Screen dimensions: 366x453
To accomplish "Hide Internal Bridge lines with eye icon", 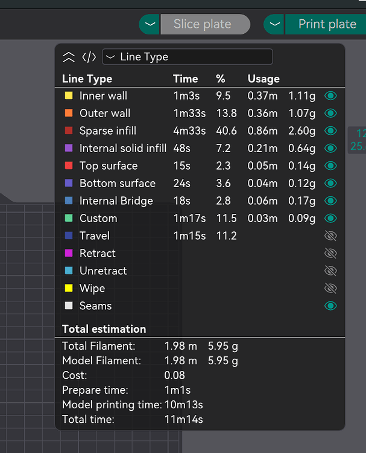I will click(x=330, y=201).
